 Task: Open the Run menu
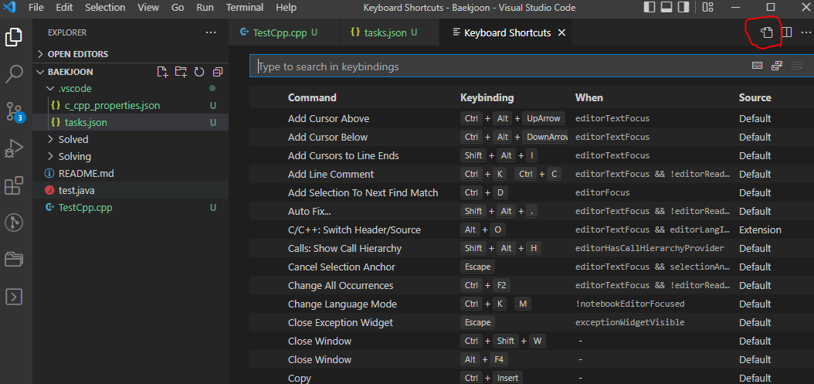pyautogui.click(x=205, y=7)
